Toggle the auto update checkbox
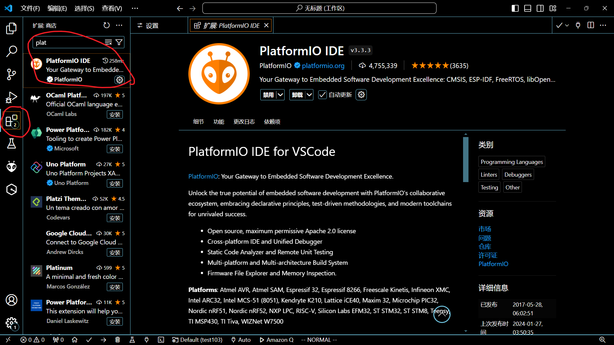Screen dimensions: 614x345 tap(322, 95)
